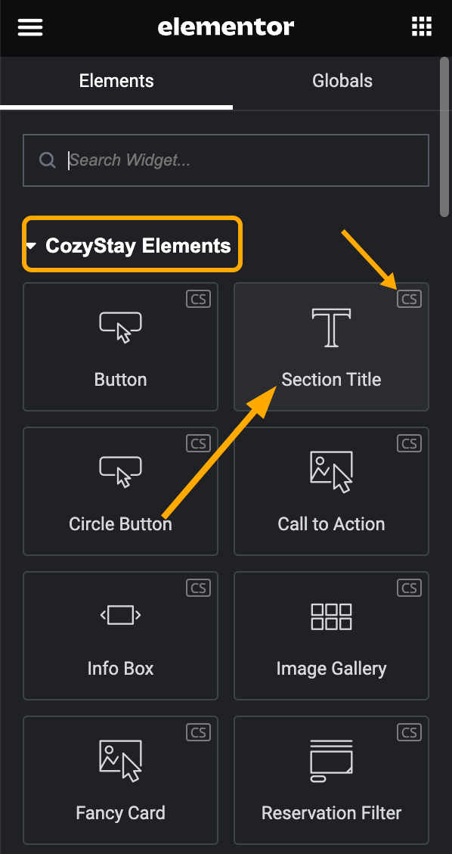Viewport: 452px width, 854px height.
Task: Click the search magnifier icon
Action: pyautogui.click(x=47, y=160)
